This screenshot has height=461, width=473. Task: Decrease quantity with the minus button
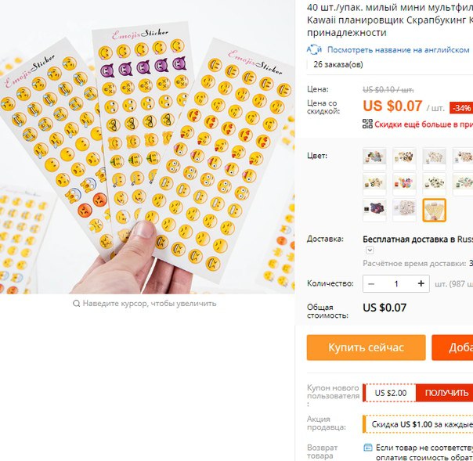[371, 283]
